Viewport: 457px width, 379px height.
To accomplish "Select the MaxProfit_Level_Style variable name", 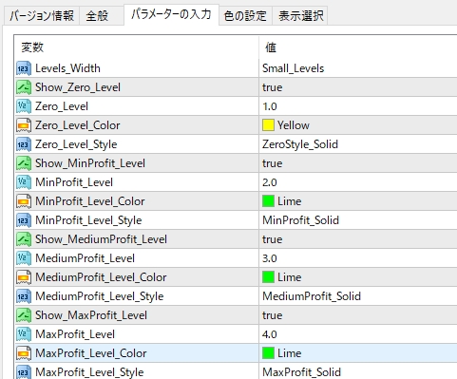I will [89, 372].
